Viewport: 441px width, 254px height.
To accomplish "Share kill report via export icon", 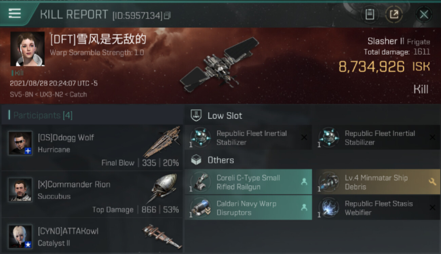I will coord(394,14).
